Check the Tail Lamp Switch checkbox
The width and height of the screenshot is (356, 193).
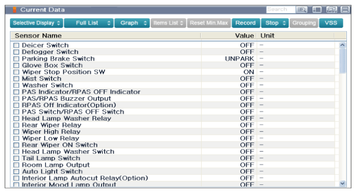(16, 158)
